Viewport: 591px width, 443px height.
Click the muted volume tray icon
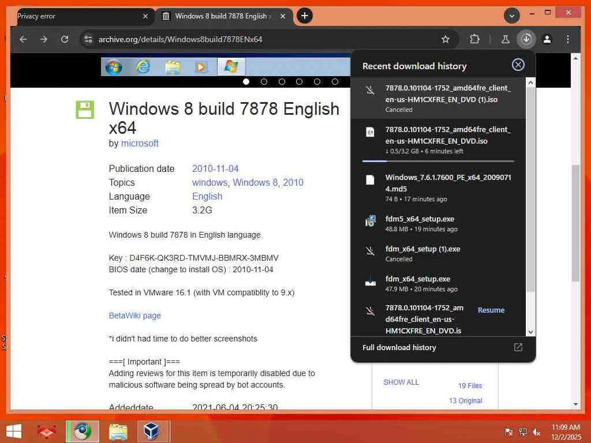tap(536, 432)
